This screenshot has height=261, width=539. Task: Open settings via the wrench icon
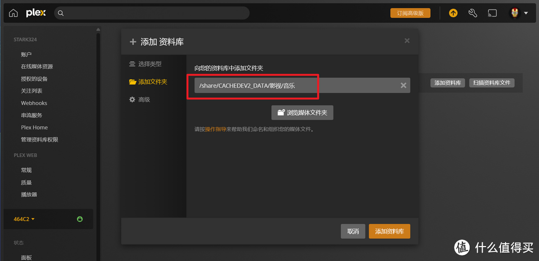473,13
